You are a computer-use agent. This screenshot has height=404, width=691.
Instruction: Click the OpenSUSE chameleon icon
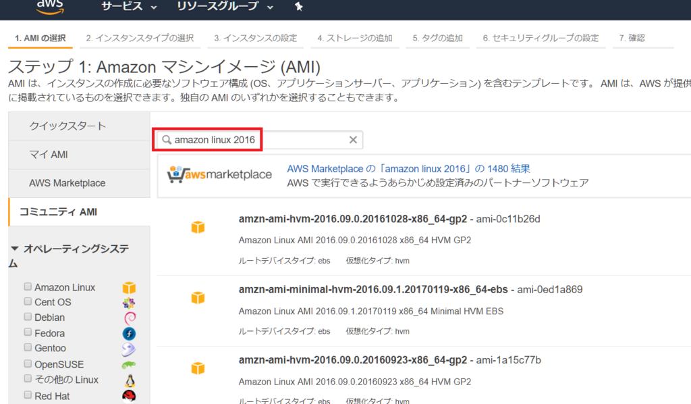129,365
